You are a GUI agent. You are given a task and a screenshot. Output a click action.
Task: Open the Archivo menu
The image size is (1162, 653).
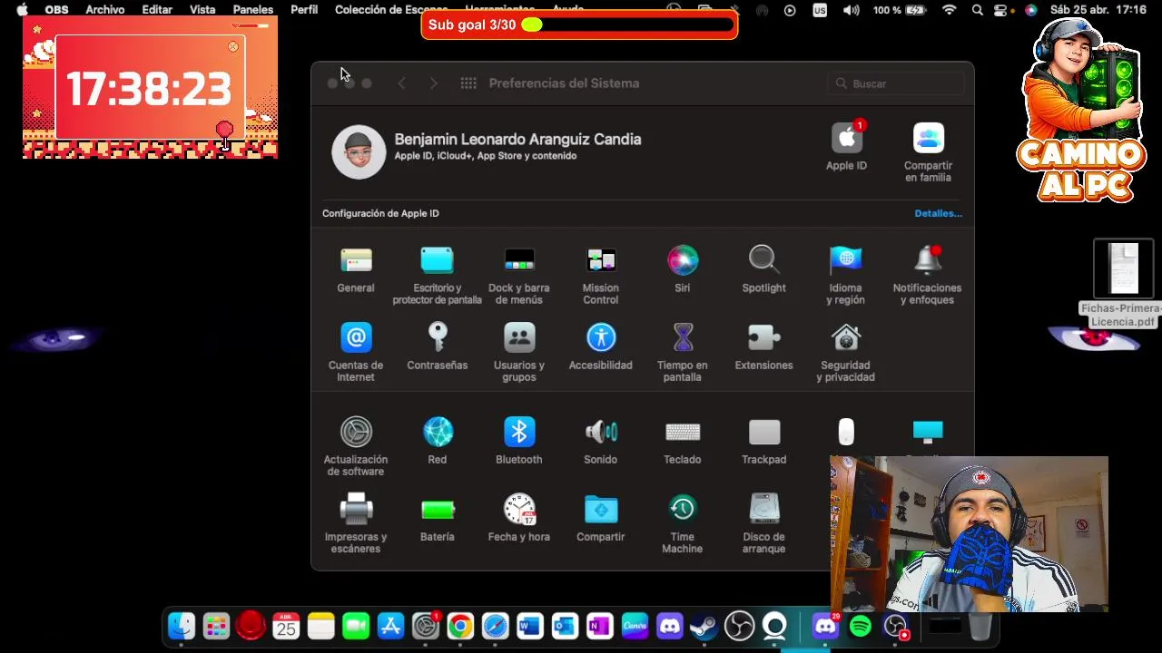(x=104, y=10)
